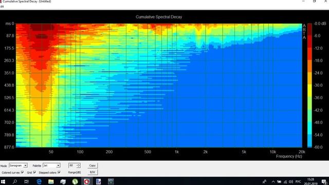This screenshot has width=329, height=185.
Task: Click the Frequency (Hz) axis label
Action: pos(289,156)
